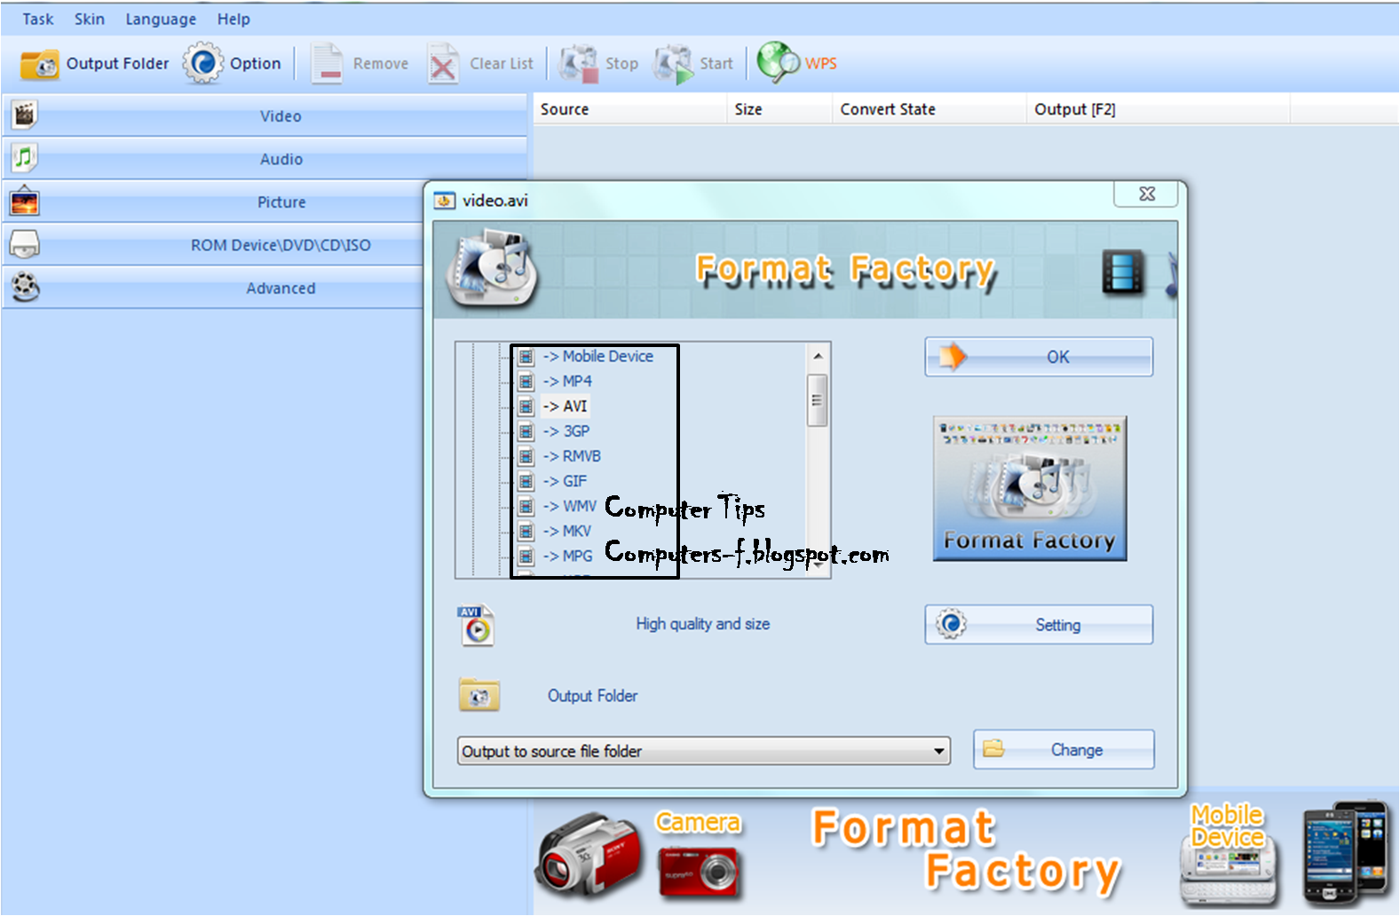Click the Start conversion icon
The width and height of the screenshot is (1400, 916).
pyautogui.click(x=673, y=64)
